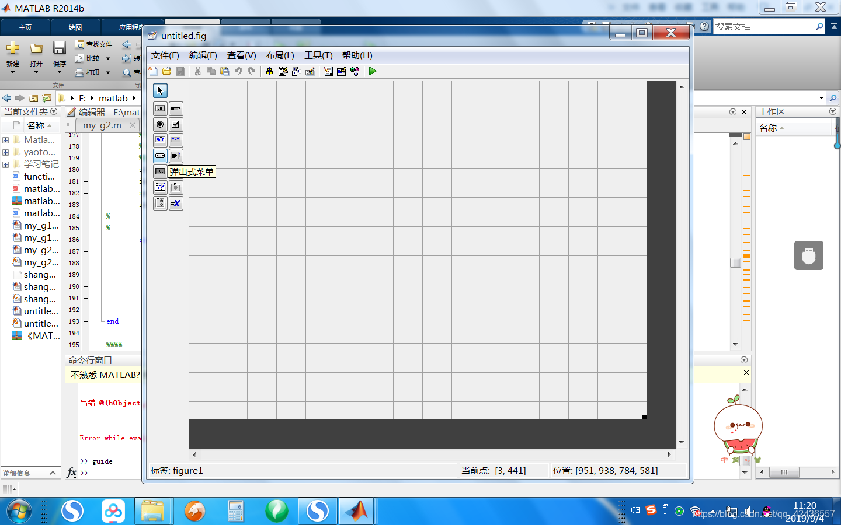Select the static text tool
Screen dimensions: 841x525
point(176,140)
